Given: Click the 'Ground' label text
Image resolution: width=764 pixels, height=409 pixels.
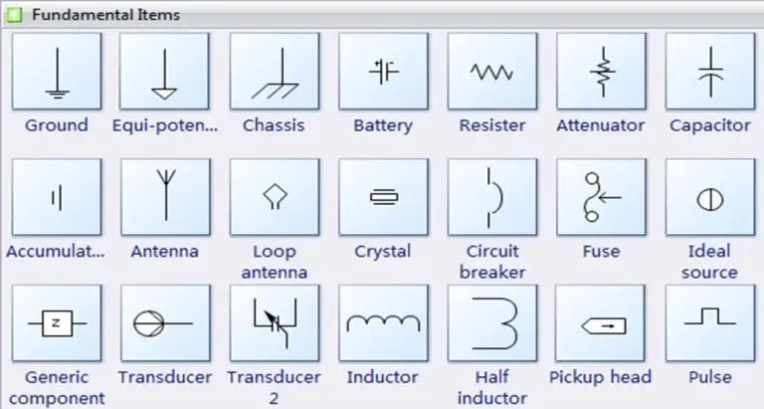Looking at the screenshot, I should coord(57,125).
